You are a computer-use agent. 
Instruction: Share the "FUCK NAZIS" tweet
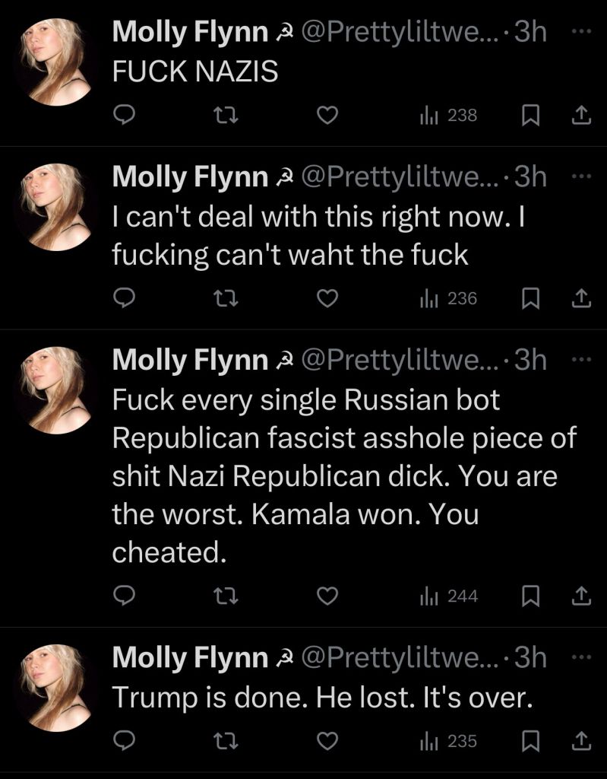click(581, 116)
